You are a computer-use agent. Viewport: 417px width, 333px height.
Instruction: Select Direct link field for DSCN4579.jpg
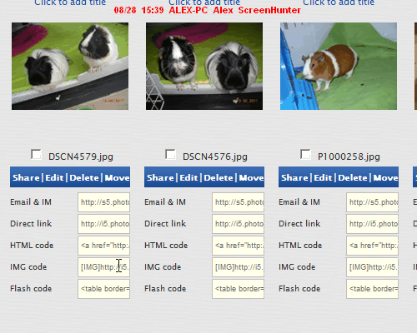pyautogui.click(x=104, y=224)
